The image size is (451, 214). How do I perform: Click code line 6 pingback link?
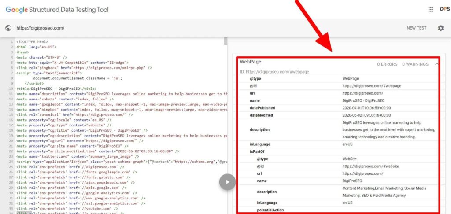(x=84, y=68)
